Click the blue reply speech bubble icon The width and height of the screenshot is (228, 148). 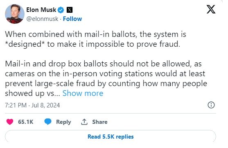pos(48,122)
